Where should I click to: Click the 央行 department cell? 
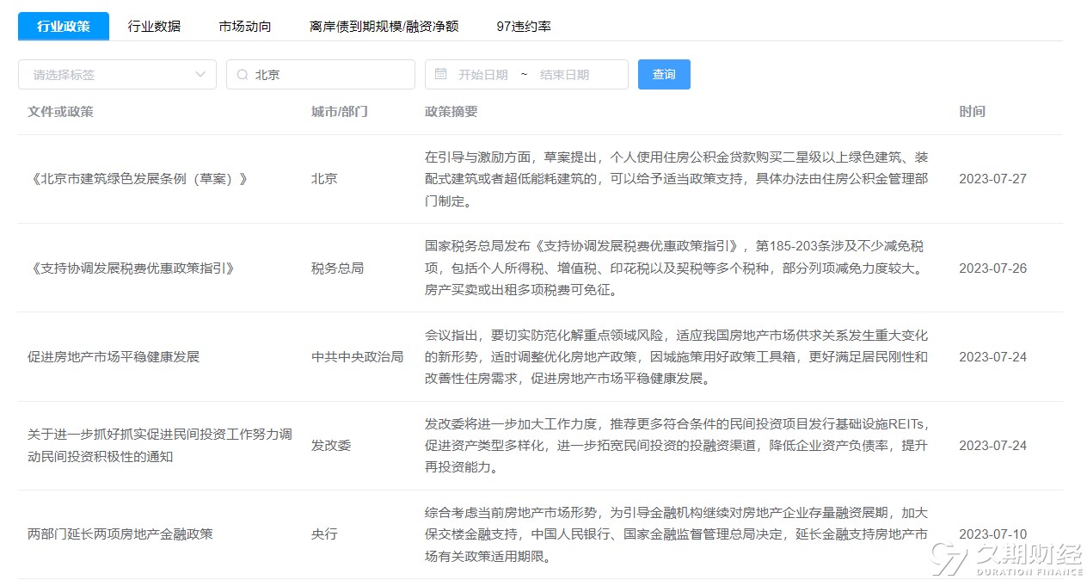(x=324, y=534)
